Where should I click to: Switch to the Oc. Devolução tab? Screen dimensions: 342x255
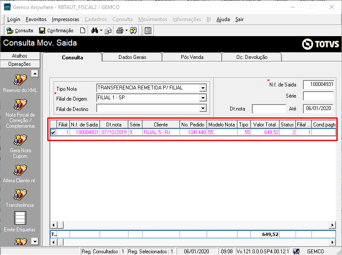tap(252, 57)
